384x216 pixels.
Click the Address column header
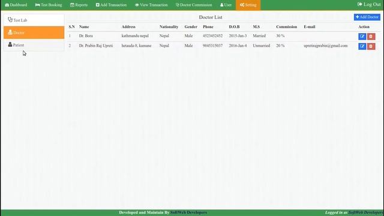click(128, 27)
